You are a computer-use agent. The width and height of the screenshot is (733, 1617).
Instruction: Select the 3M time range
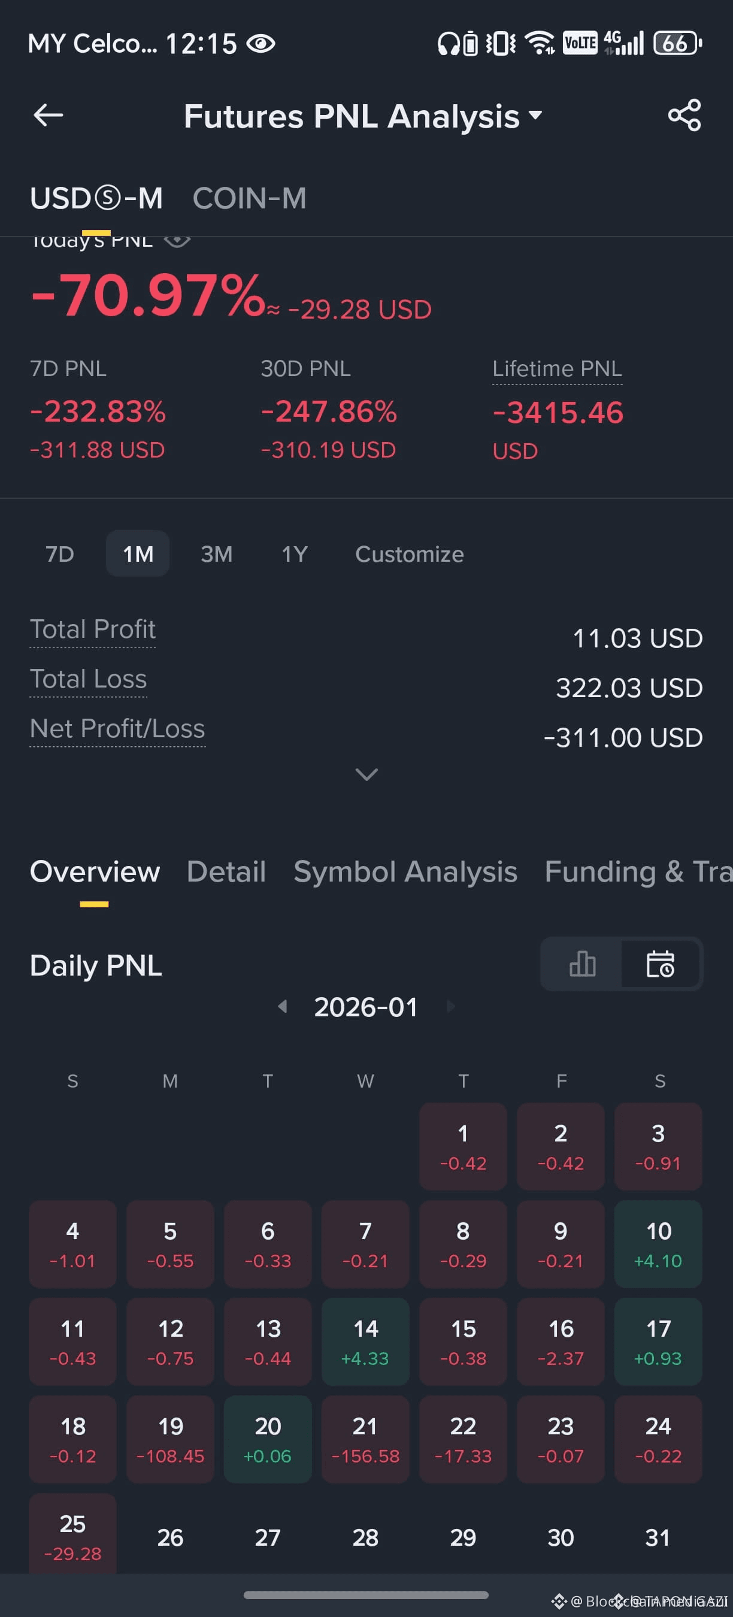pyautogui.click(x=217, y=555)
